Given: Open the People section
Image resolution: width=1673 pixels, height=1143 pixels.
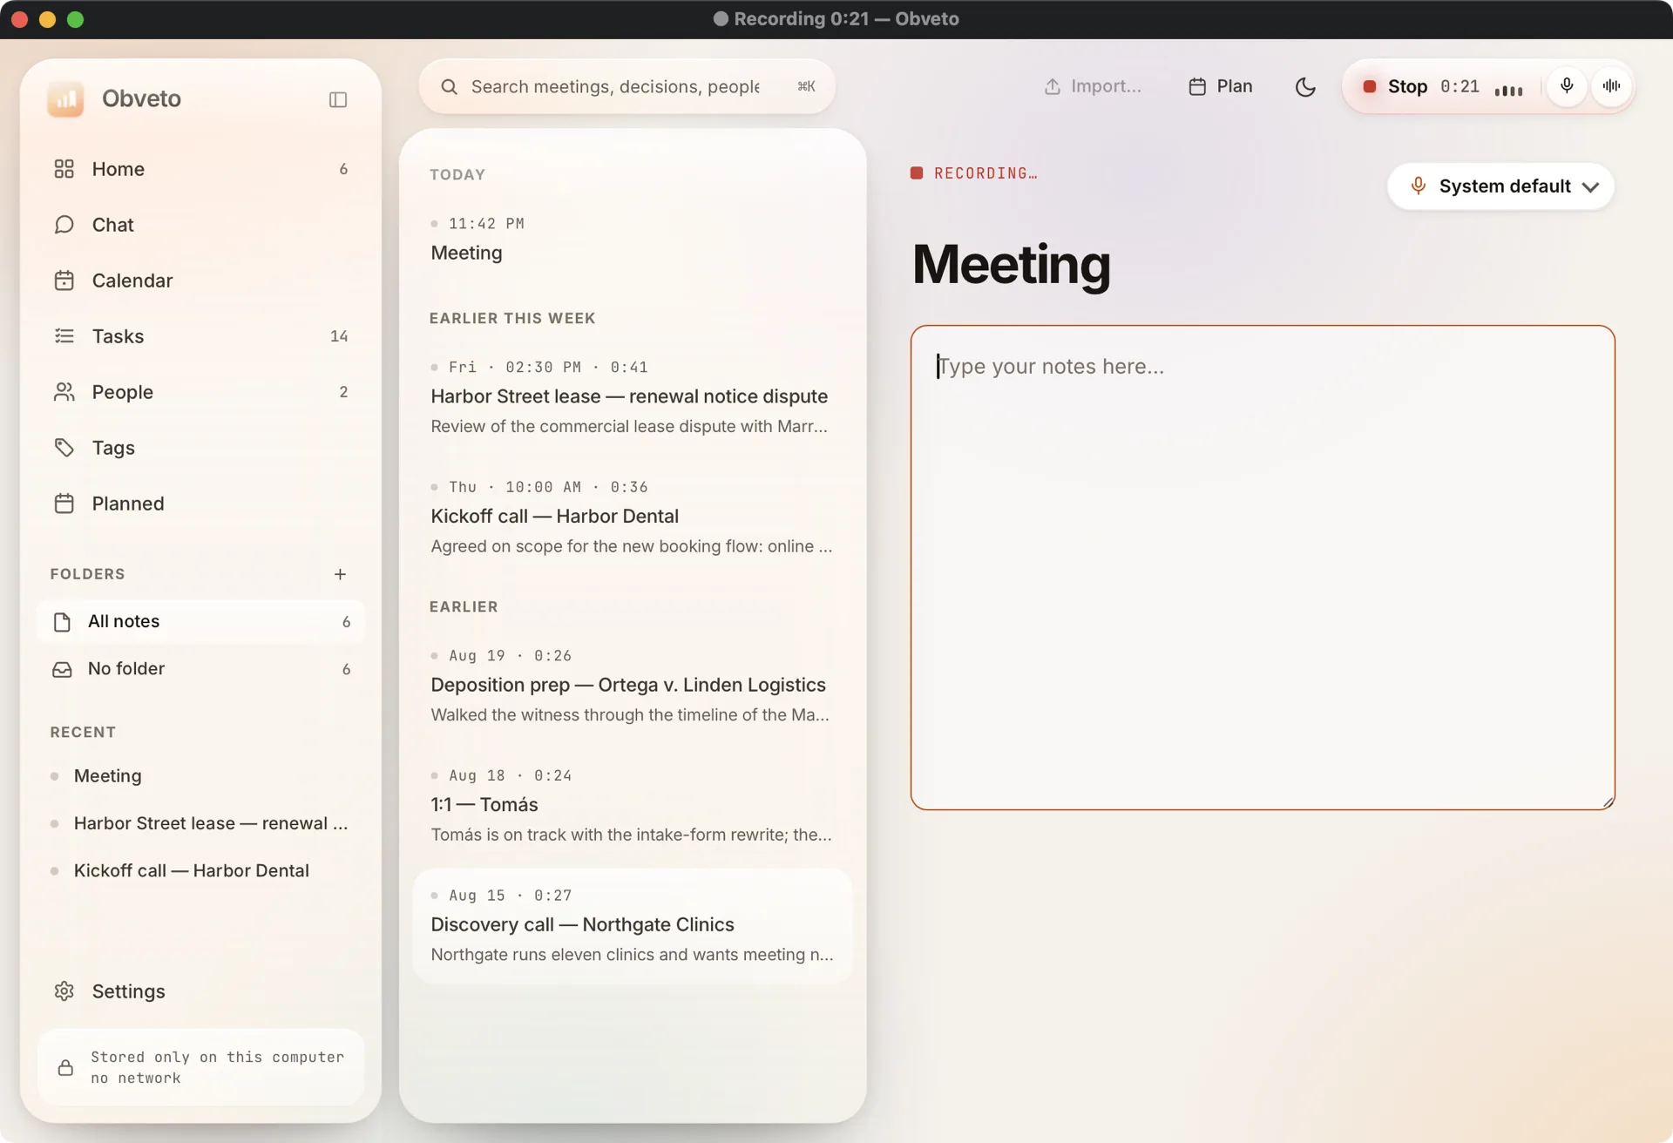Looking at the screenshot, I should tap(200, 392).
